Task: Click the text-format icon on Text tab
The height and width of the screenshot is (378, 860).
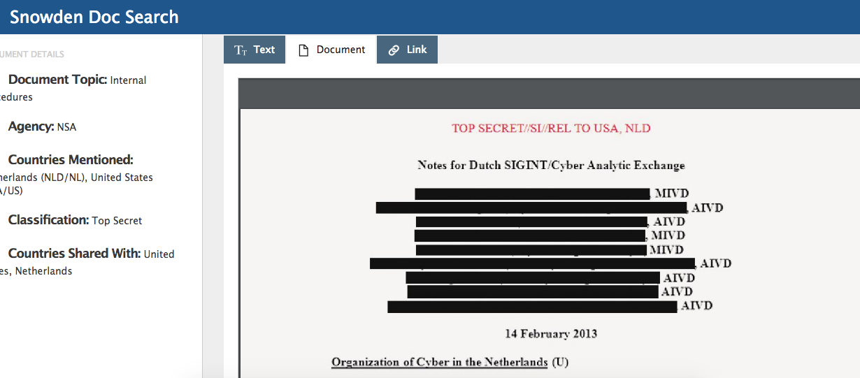Action: pyautogui.click(x=241, y=50)
